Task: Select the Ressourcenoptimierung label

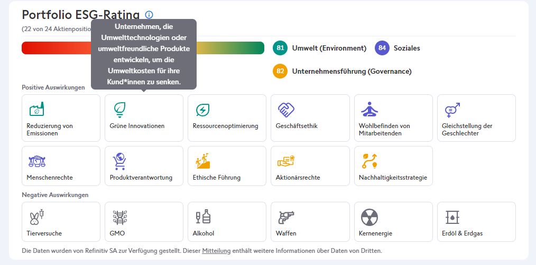Action: (225, 126)
